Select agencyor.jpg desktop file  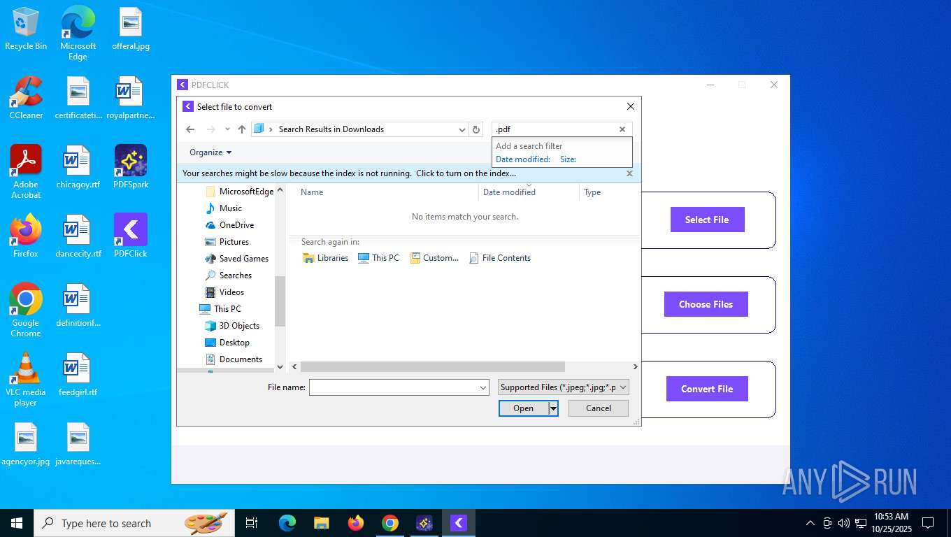coord(26,443)
